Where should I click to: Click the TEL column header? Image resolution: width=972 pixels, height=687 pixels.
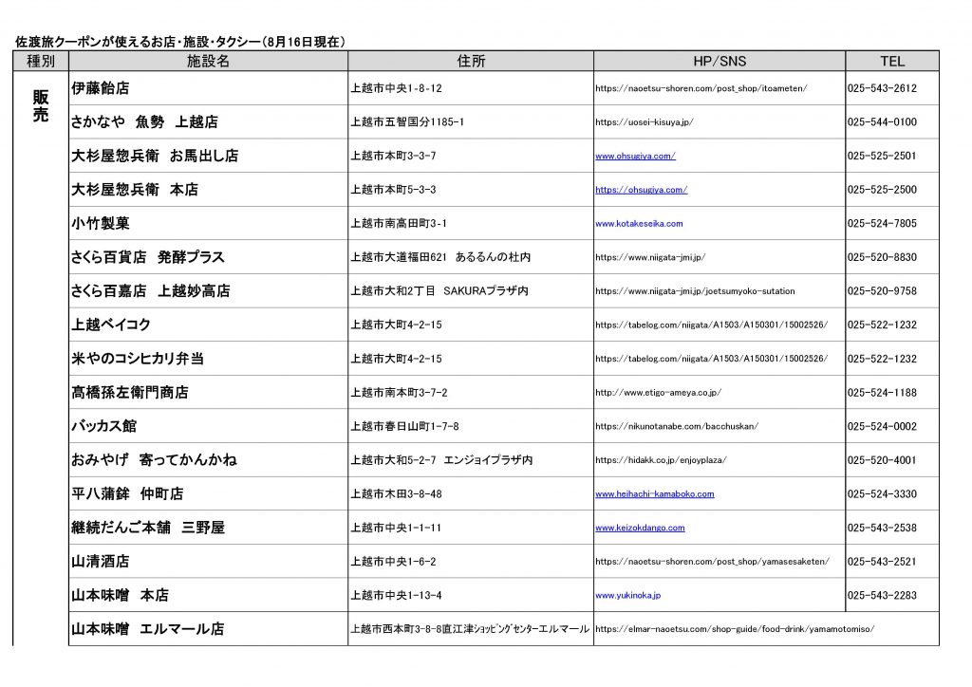(x=891, y=62)
